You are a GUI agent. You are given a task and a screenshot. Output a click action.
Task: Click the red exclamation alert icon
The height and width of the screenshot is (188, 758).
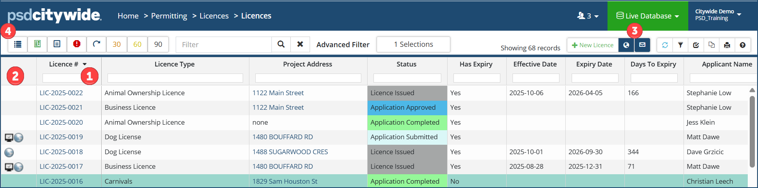click(77, 44)
